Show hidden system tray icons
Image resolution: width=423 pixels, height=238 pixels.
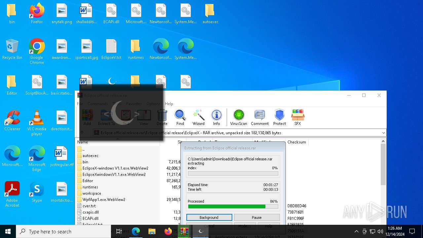click(356, 231)
